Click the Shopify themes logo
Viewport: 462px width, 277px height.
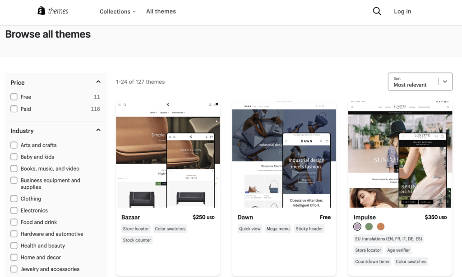pyautogui.click(x=52, y=10)
